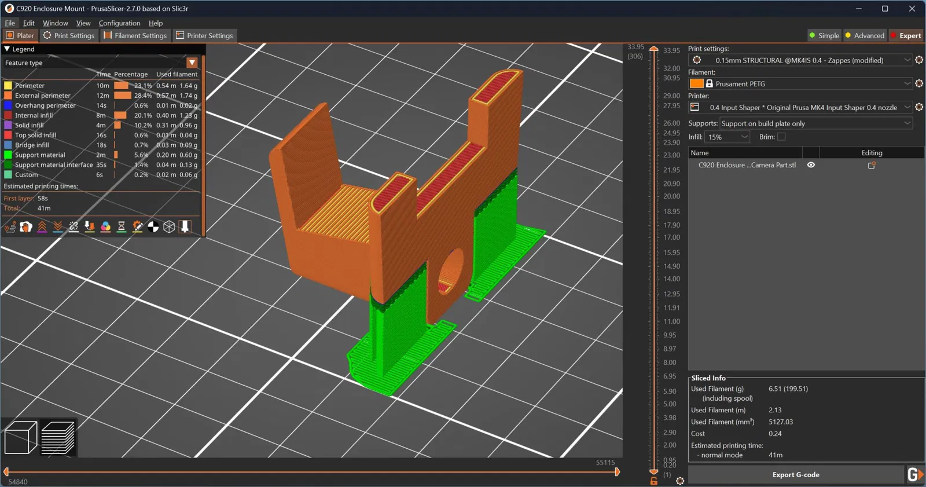Click left thumb of horizontal moves slider

click(6, 472)
